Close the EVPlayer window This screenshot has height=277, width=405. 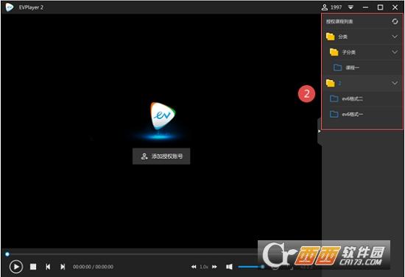395,7
